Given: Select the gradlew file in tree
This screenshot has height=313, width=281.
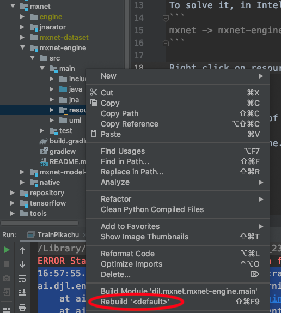Looking at the screenshot, I should click(63, 151).
